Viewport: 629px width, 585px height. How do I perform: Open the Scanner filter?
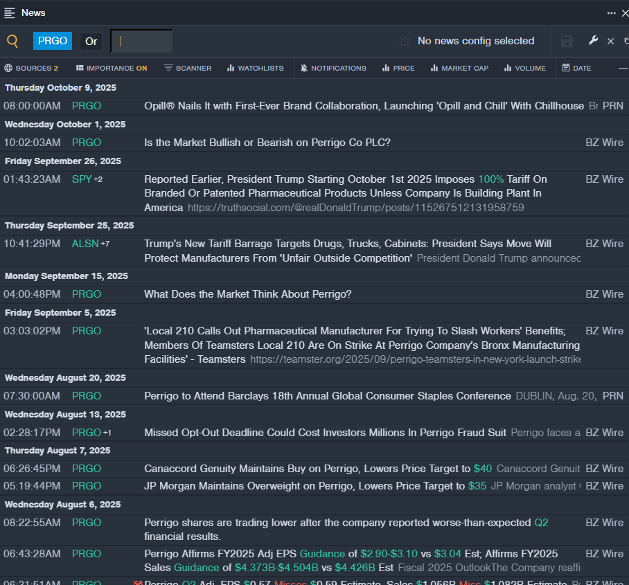click(188, 68)
